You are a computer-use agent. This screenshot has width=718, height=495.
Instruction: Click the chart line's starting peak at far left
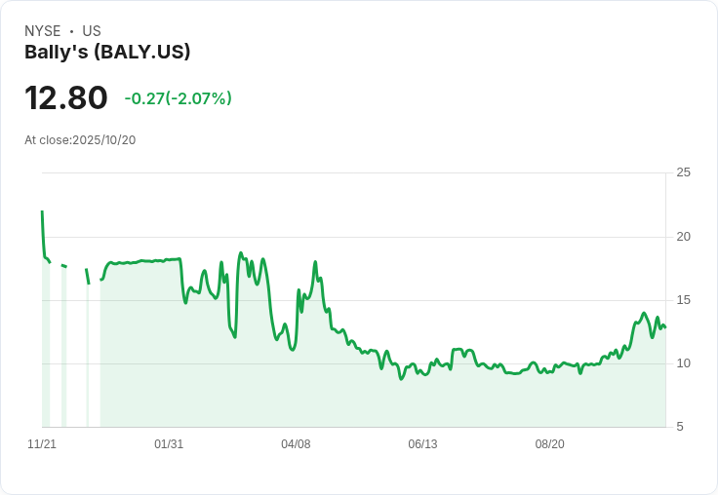pos(42,212)
